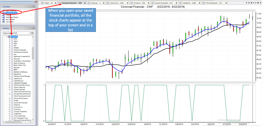Click the market search magnifier icon
Viewport: 262px width, 126px height.
click(x=33, y=33)
